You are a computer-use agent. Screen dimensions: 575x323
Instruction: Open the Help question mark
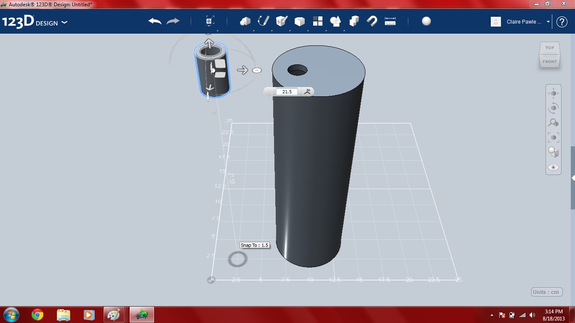click(562, 22)
